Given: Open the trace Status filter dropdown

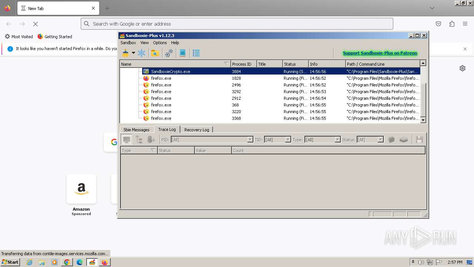Looking at the screenshot, I should pyautogui.click(x=380, y=140).
